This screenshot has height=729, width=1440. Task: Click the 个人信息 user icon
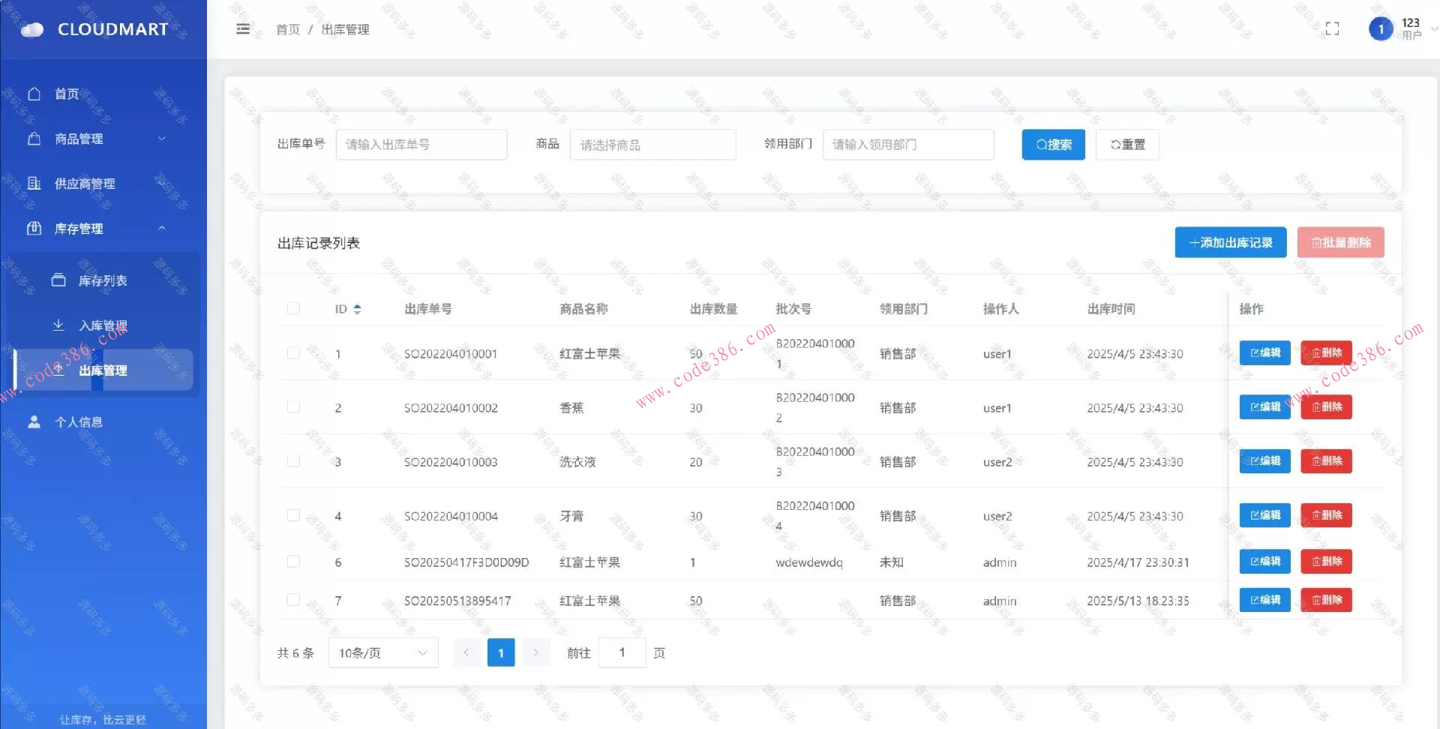click(x=34, y=421)
